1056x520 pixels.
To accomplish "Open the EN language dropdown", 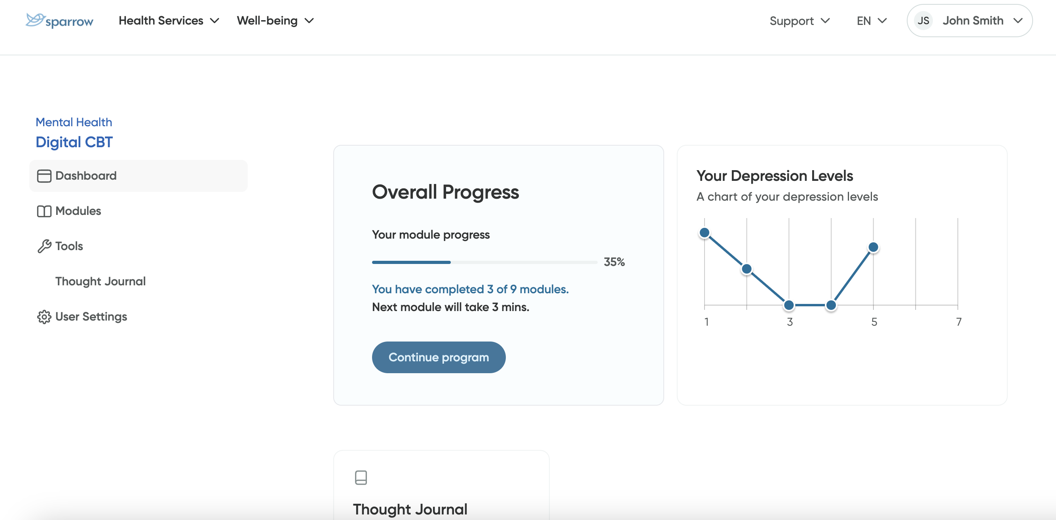I will click(x=871, y=20).
